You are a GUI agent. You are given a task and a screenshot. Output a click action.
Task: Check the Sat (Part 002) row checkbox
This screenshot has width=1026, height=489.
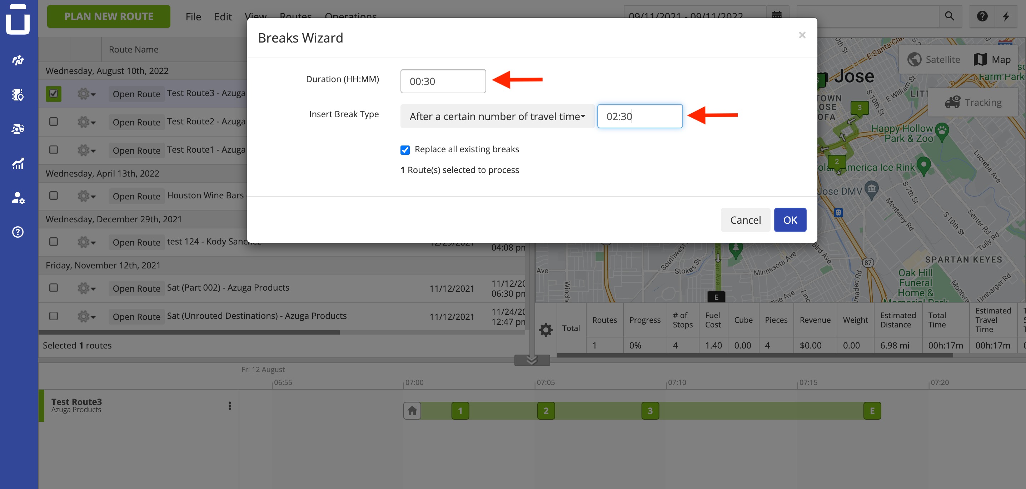coord(53,288)
